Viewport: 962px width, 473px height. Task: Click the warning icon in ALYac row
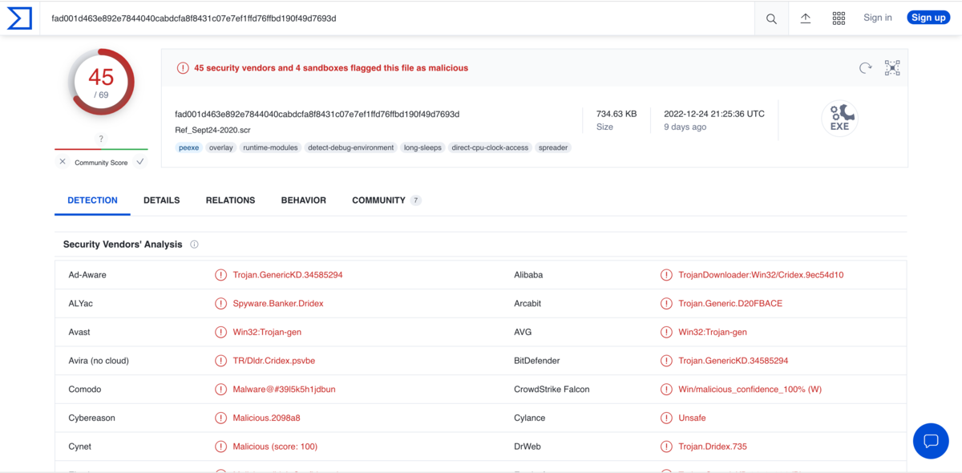[x=220, y=304]
